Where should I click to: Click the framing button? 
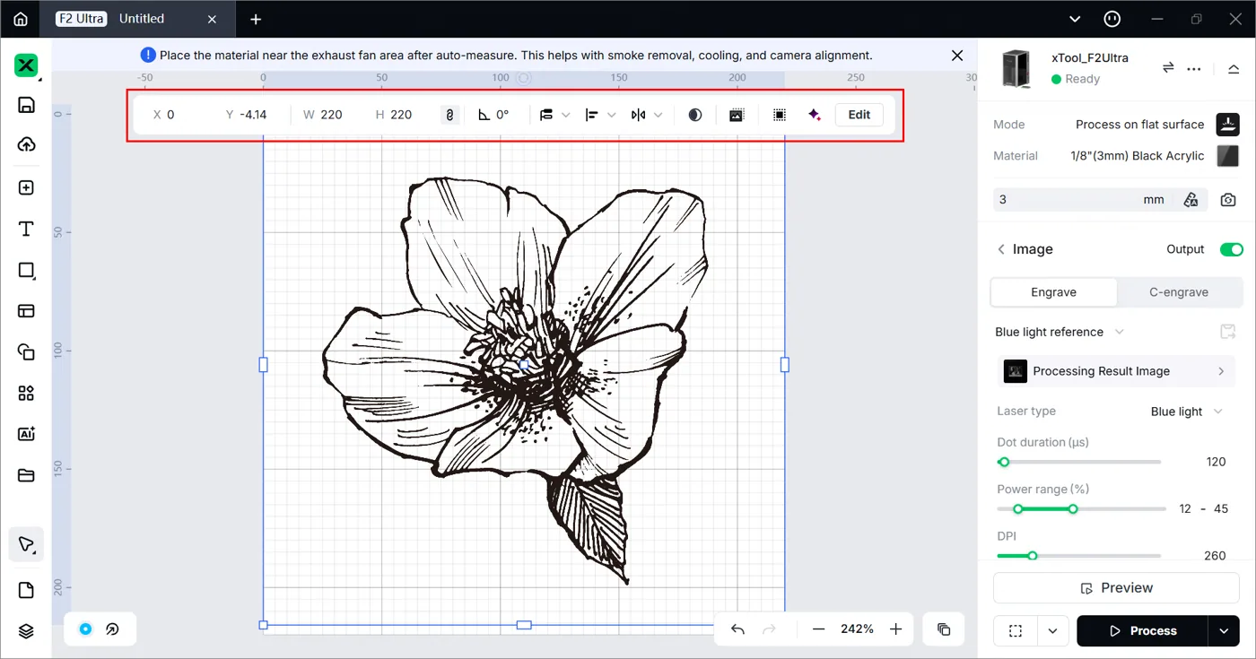click(1016, 631)
